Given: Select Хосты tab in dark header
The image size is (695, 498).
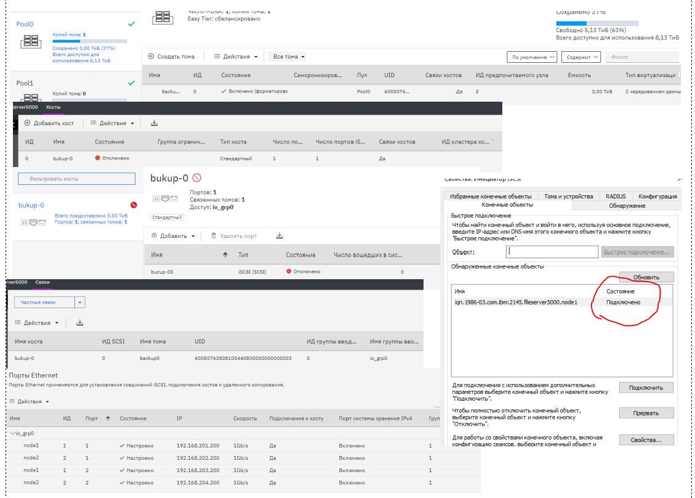Looking at the screenshot, I should (53, 107).
